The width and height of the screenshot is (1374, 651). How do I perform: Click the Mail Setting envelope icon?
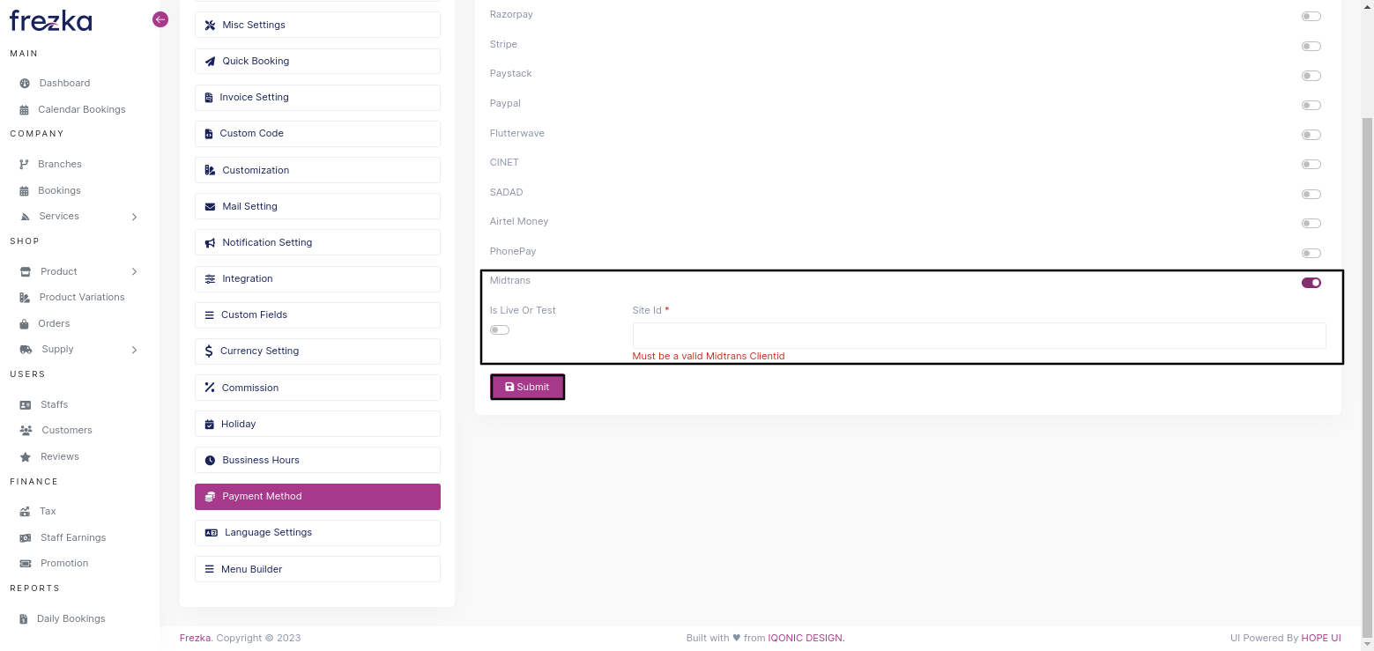[210, 207]
